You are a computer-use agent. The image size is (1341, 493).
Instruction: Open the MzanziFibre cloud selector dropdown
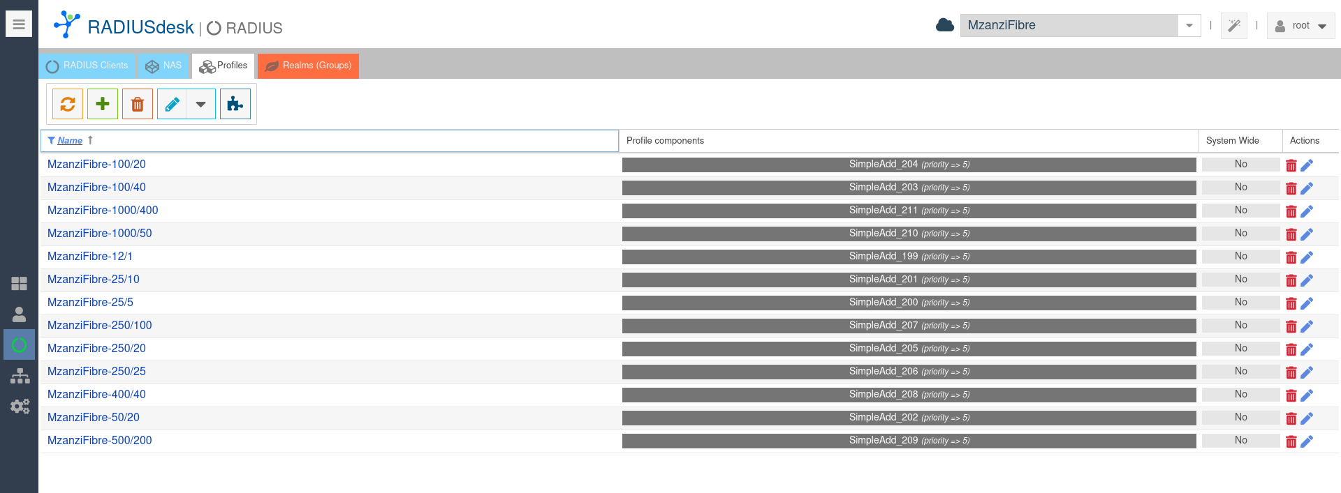coord(1189,26)
